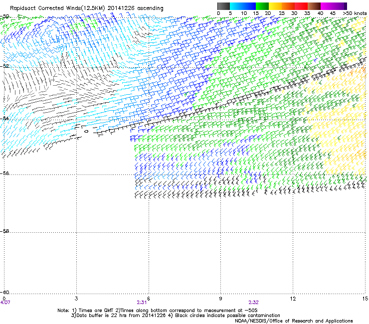
Task: Click the cyan 5-10 knots legend swatch
Action: [236, 6]
